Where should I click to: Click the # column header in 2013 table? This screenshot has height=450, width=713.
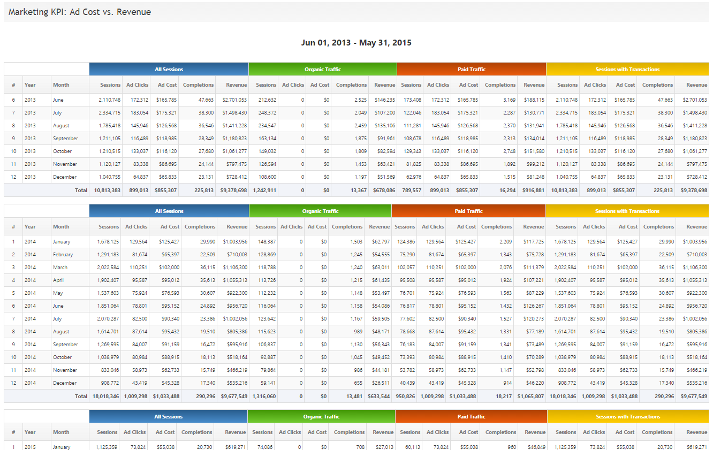point(13,85)
